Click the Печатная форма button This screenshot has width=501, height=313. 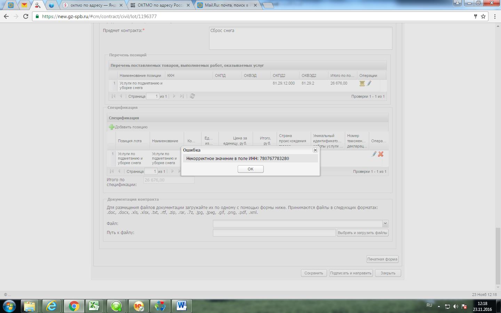pos(382,259)
